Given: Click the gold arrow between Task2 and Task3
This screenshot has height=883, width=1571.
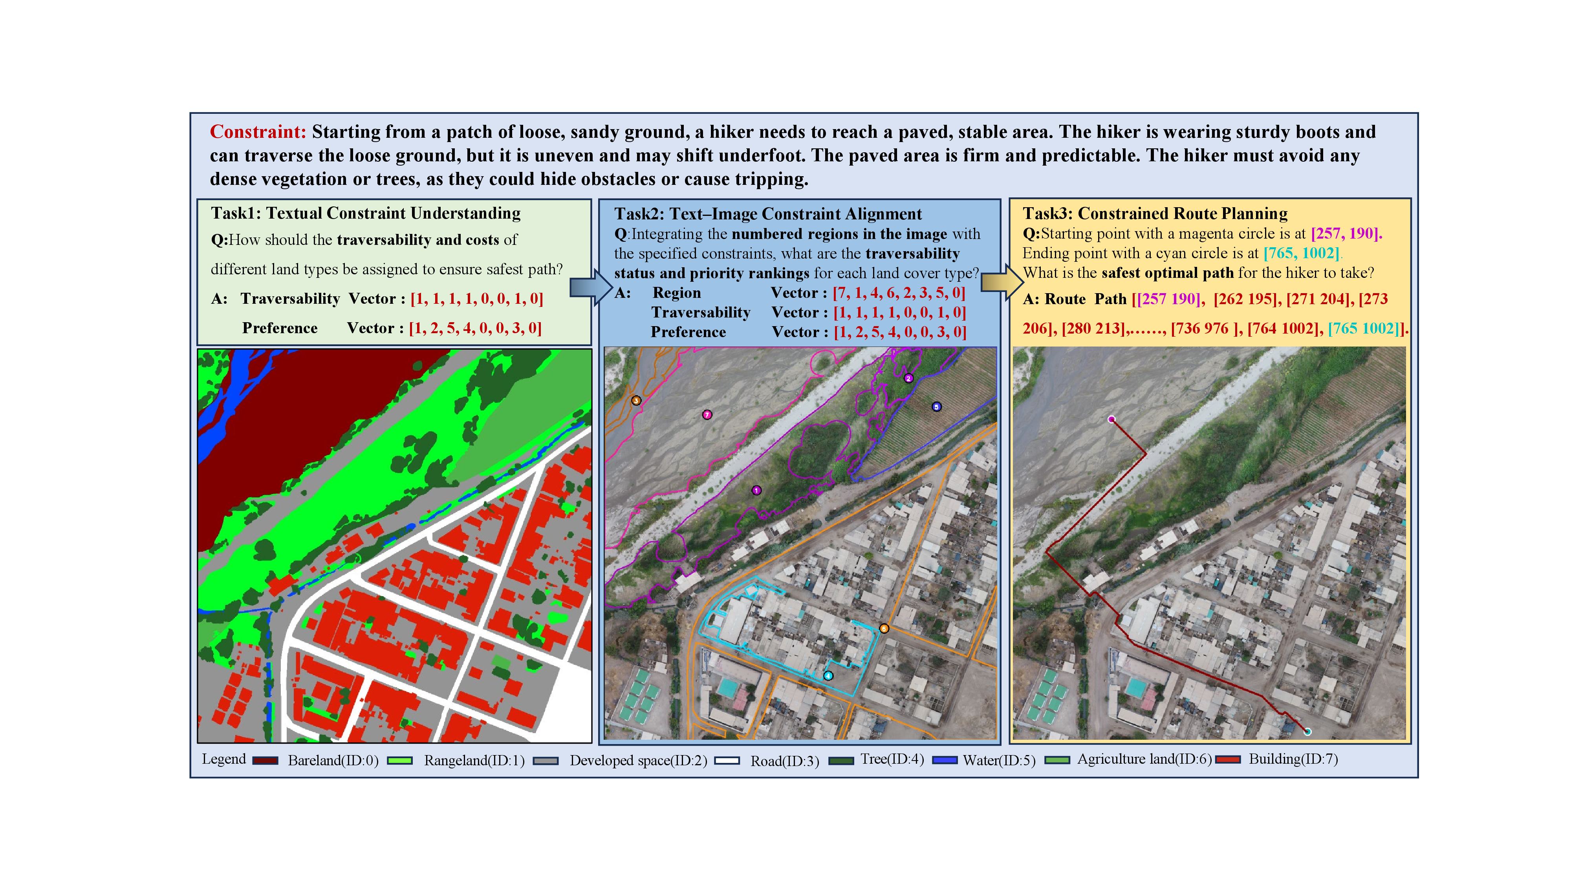Looking at the screenshot, I should click(1002, 282).
